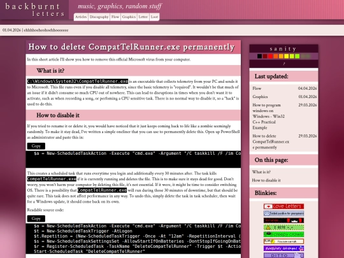Jump to 'How to disable it' sidebar link
Image resolution: width=344 pixels, height=258 pixels.
click(266, 180)
